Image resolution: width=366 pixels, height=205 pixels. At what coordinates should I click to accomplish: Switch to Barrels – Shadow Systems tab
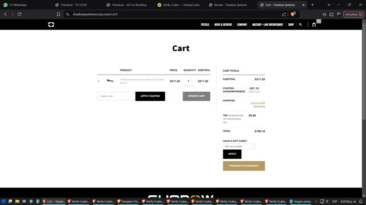coord(230,5)
